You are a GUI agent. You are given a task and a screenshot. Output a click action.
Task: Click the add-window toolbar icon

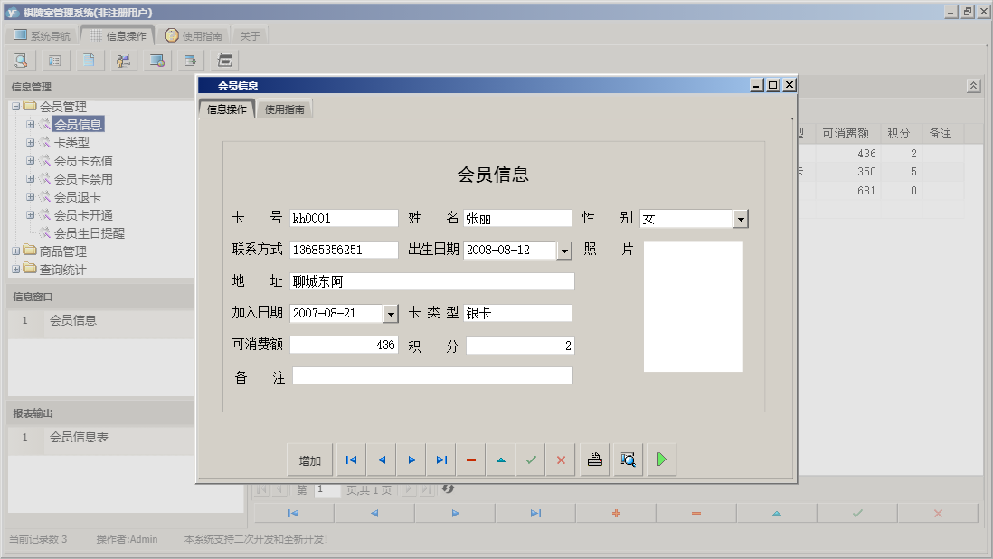[190, 60]
